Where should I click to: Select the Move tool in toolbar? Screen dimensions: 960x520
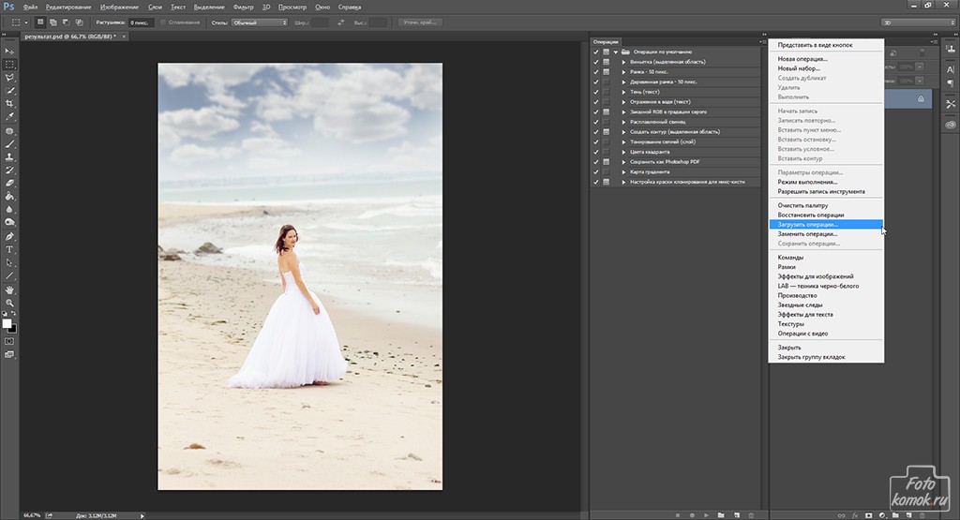9,52
